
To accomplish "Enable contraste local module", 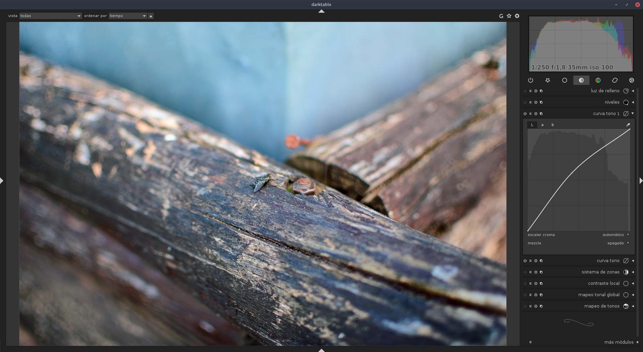I will tap(525, 283).
